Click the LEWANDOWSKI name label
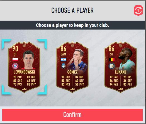Screen dimensions: 146x124 pos(24,72)
